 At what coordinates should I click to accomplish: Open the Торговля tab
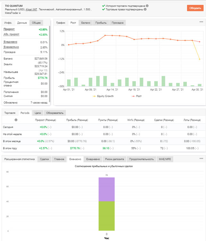coord(10,113)
